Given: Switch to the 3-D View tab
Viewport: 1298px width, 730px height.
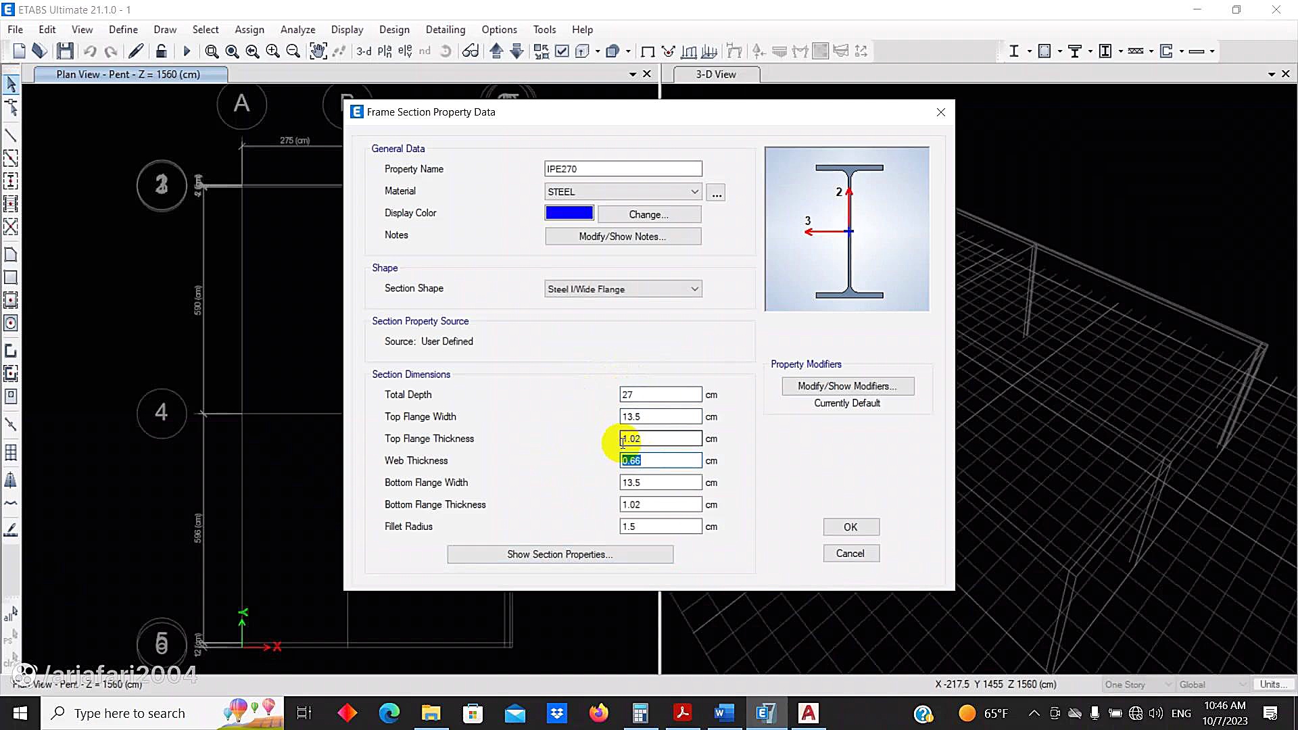Looking at the screenshot, I should (x=715, y=74).
